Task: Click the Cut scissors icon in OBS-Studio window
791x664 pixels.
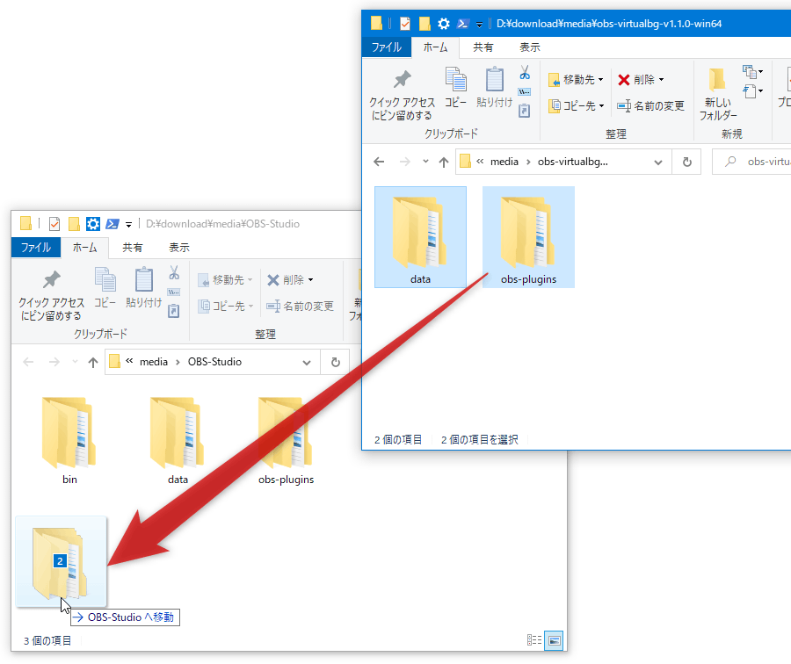Action: click(x=174, y=273)
